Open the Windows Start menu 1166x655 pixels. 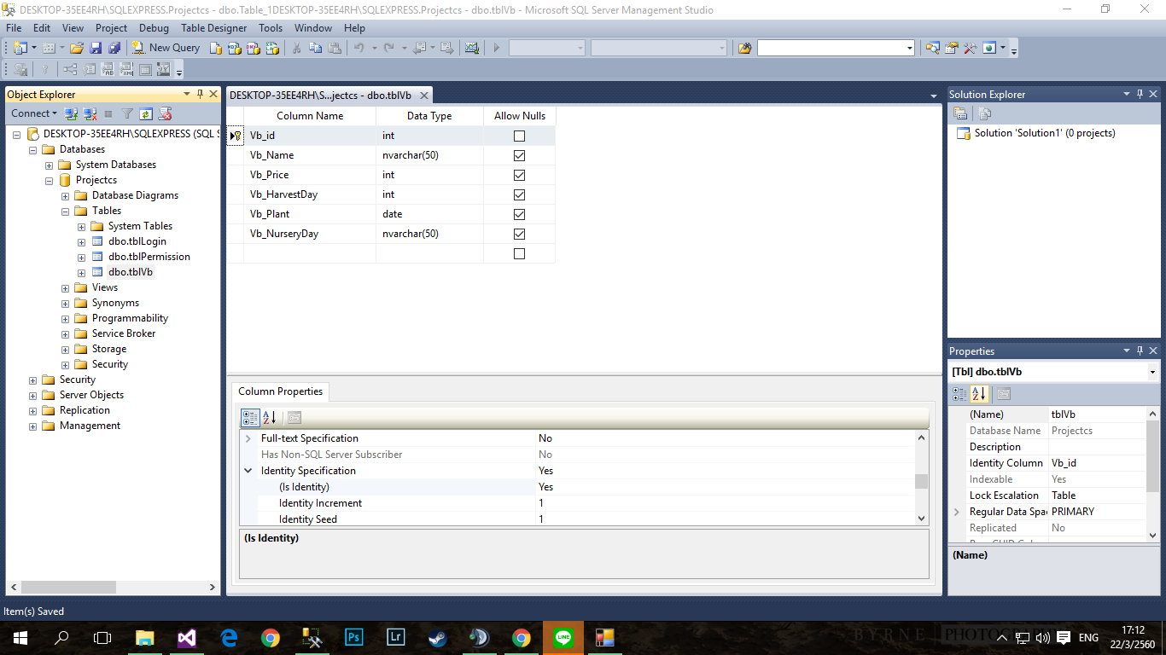point(20,637)
